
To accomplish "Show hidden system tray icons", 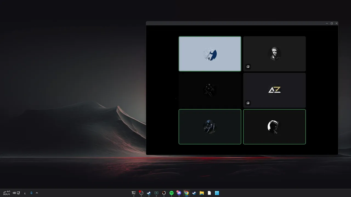I will (x=37, y=193).
